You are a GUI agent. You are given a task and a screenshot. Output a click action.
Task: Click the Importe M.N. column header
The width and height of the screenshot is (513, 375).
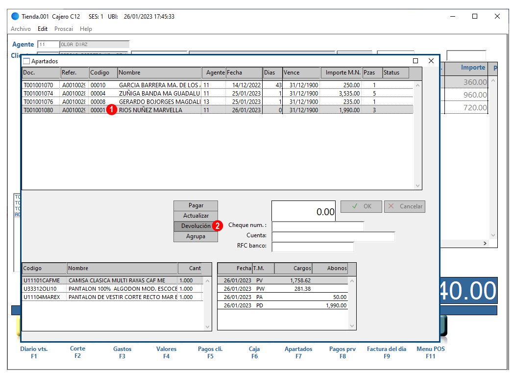341,73
